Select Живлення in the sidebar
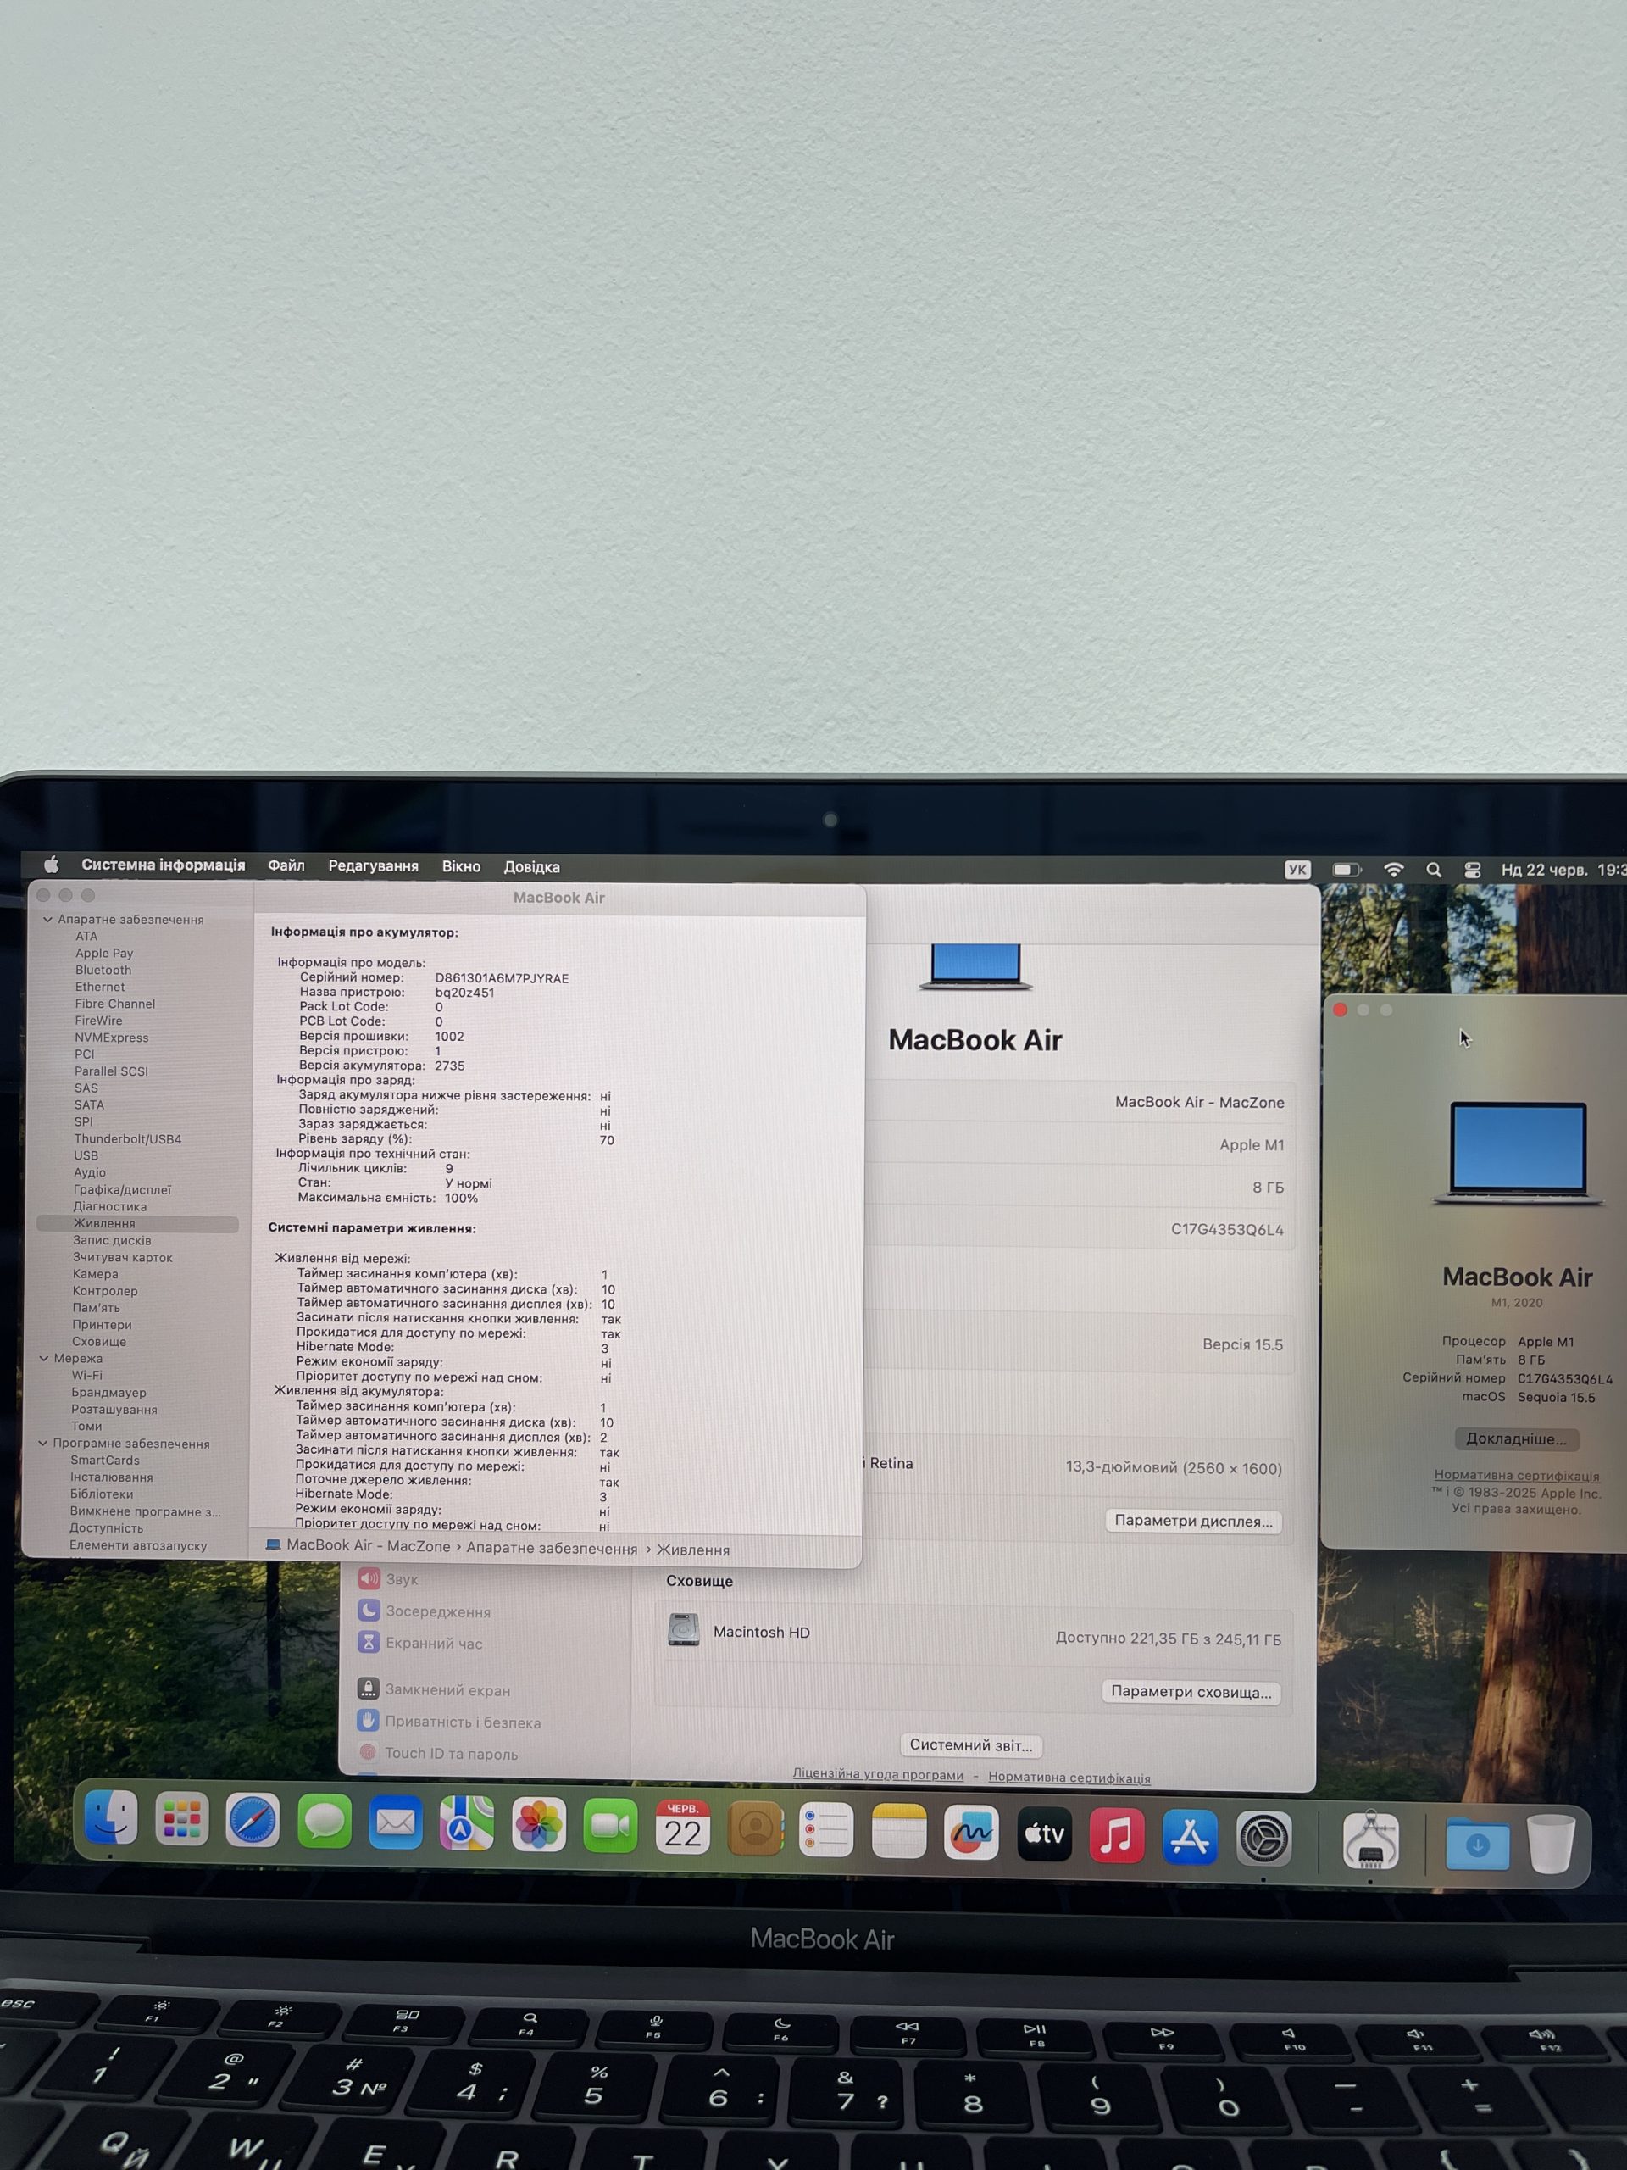 (137, 1223)
